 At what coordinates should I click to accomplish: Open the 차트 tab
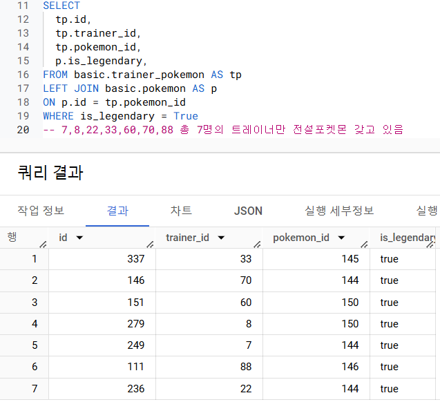tap(181, 211)
